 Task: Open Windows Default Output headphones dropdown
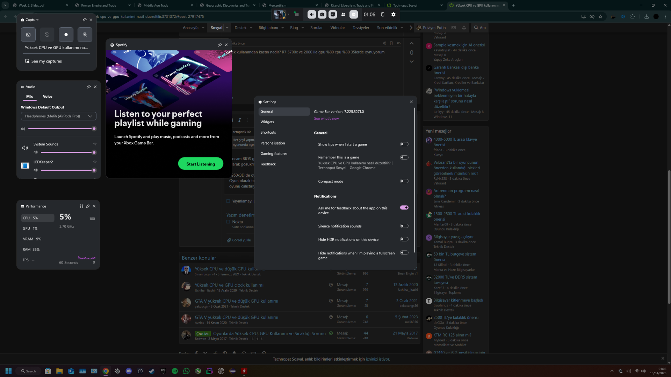(58, 116)
